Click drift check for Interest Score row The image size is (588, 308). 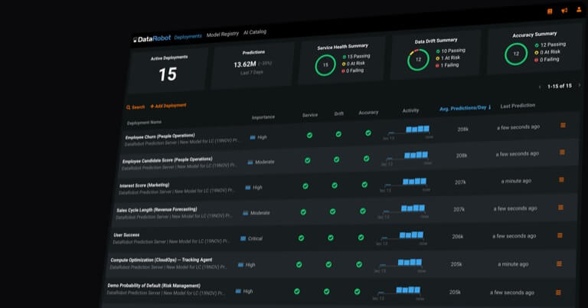click(x=335, y=185)
